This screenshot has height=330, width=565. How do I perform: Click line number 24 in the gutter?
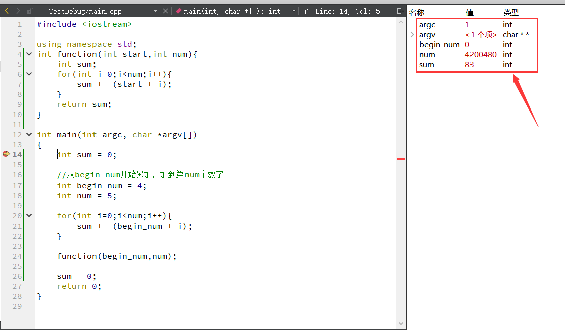(17, 256)
